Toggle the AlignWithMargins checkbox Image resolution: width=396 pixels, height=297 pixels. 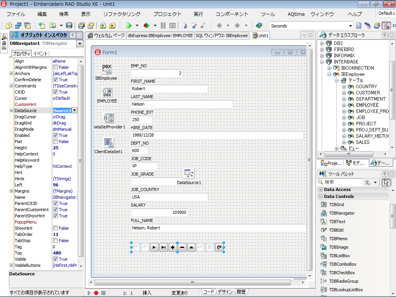click(x=56, y=67)
